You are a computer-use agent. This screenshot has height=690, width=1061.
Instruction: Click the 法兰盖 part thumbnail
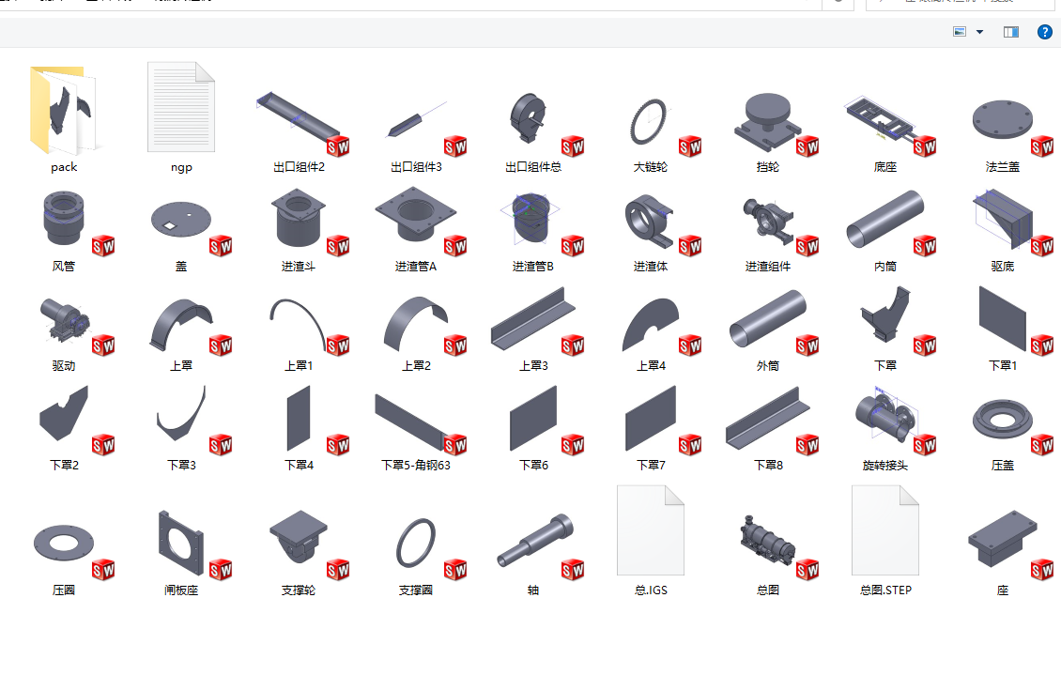[x=1002, y=122]
